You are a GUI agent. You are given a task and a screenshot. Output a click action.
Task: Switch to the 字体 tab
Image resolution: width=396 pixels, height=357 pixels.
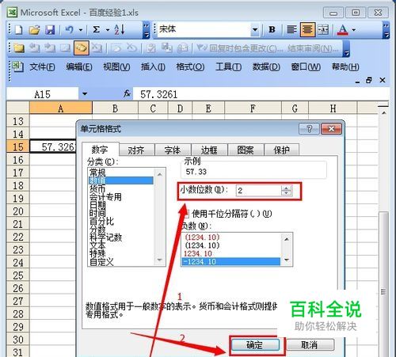point(173,150)
